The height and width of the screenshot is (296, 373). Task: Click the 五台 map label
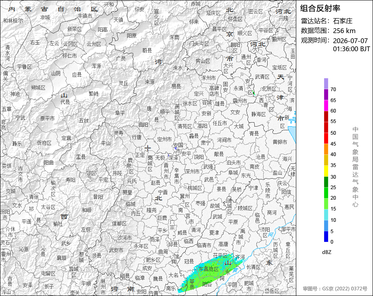pyautogui.click(x=84, y=120)
